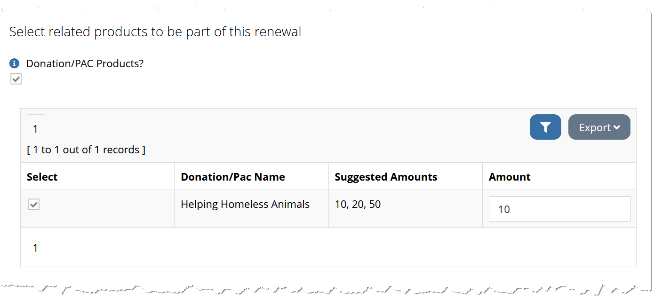Sort by Donation/Pac Name column header

coord(233,177)
